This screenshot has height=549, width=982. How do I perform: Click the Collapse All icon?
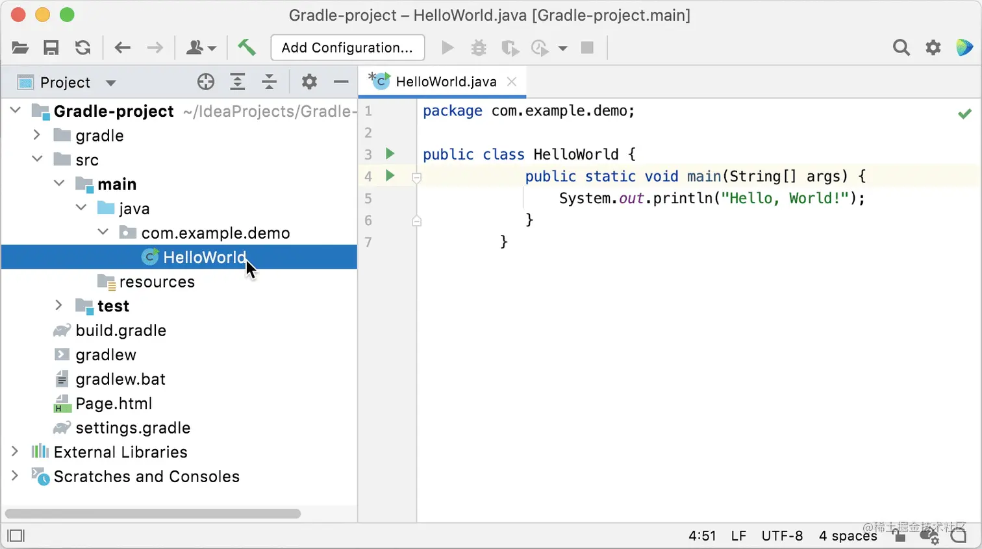pyautogui.click(x=269, y=82)
